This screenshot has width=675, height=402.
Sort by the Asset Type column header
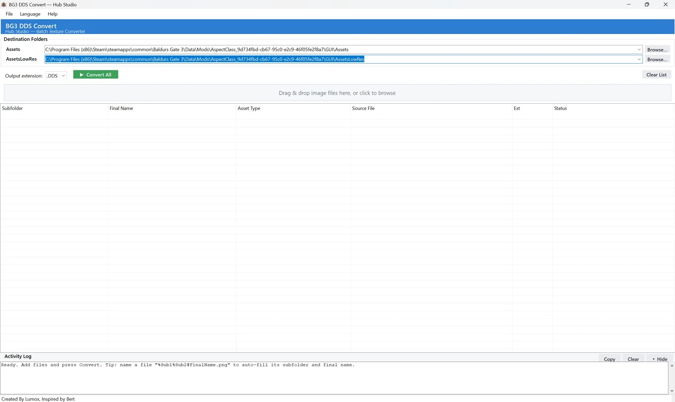[293, 108]
